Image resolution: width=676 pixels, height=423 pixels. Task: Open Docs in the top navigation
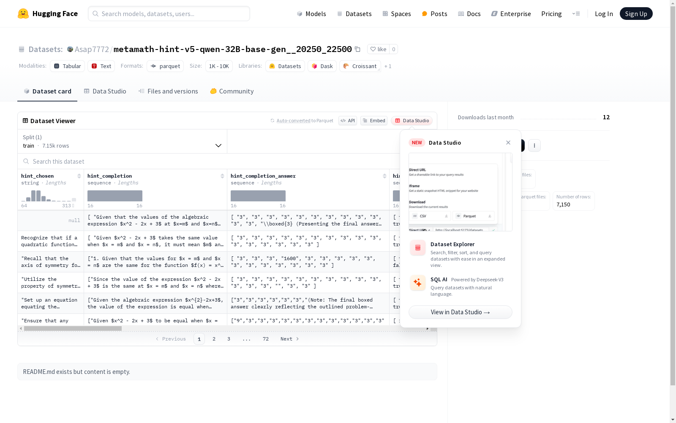469,14
